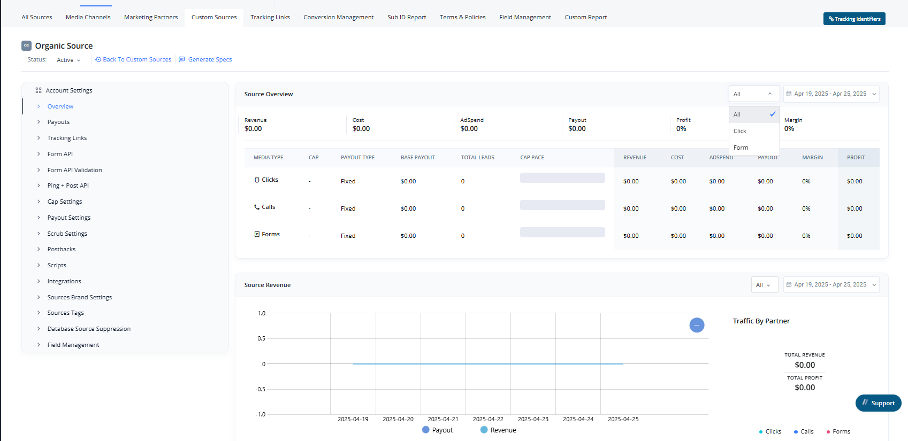908x441 pixels.
Task: Open the Support chat widget
Action: (x=878, y=403)
